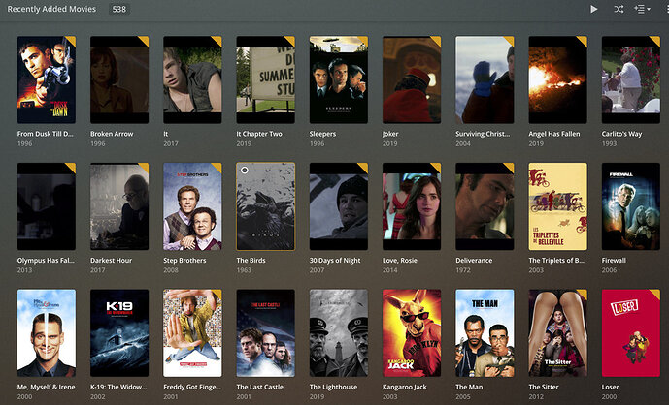Open the "Surviving Christ..." title link
Viewport: 669px width, 405px height.
click(483, 134)
